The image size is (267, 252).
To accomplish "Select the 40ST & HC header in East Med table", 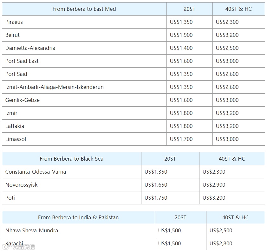I will [x=238, y=9].
